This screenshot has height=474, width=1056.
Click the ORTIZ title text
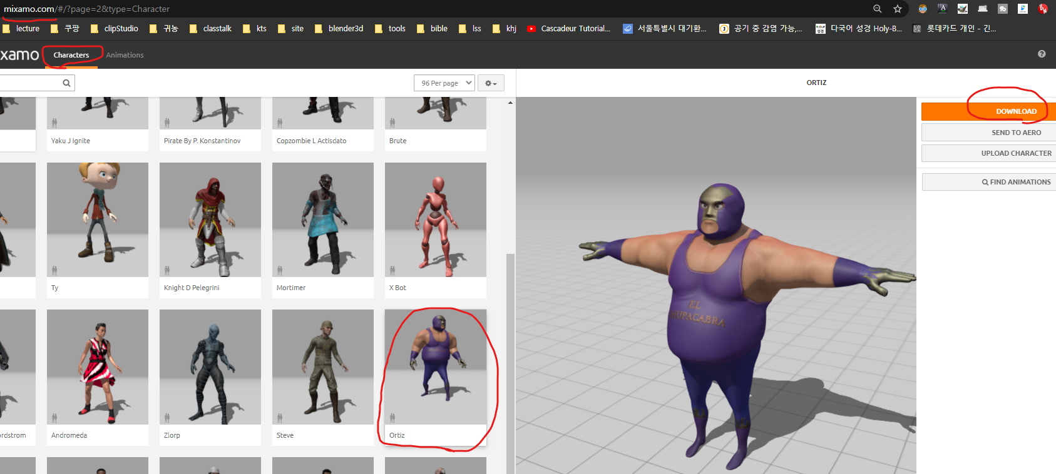(816, 83)
